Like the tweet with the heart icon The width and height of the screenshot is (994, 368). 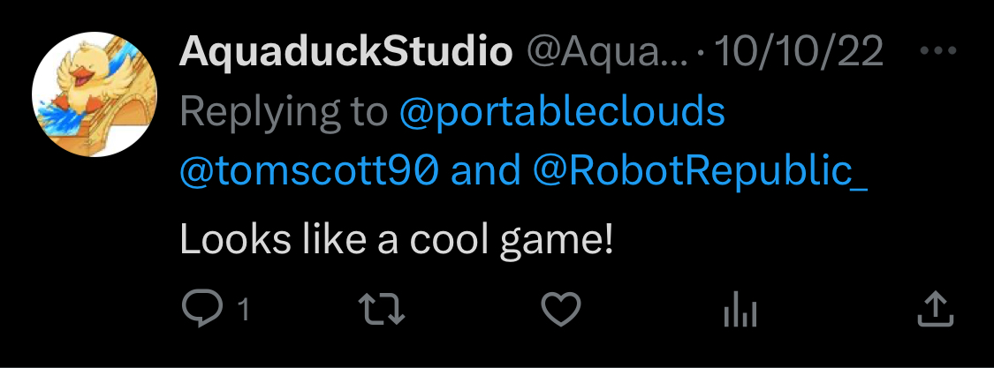tap(560, 308)
